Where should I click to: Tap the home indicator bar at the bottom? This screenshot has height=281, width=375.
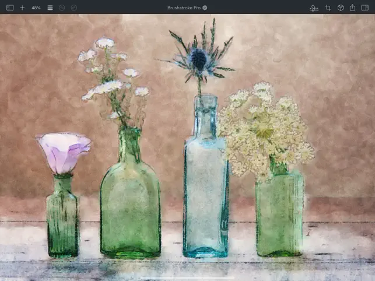pyautogui.click(x=188, y=278)
